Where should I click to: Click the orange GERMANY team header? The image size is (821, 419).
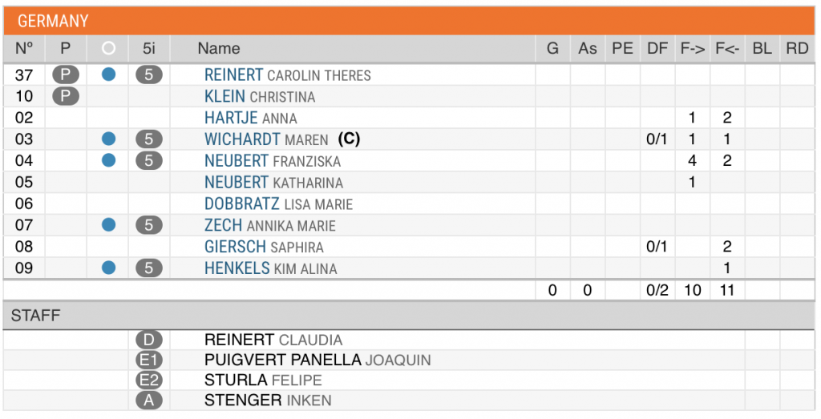tap(409, 21)
